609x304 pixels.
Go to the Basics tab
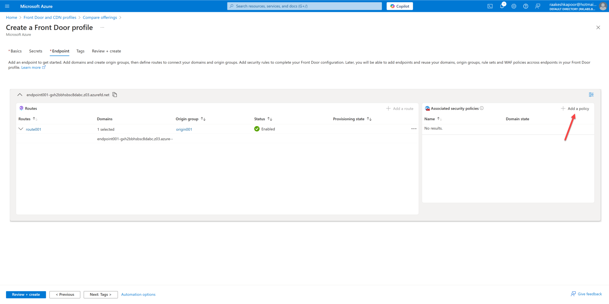[15, 51]
